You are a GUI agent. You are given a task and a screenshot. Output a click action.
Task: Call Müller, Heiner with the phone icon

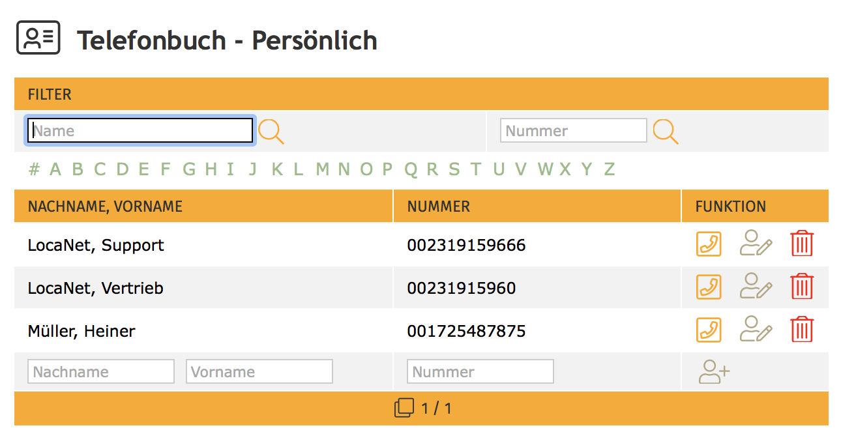(709, 330)
